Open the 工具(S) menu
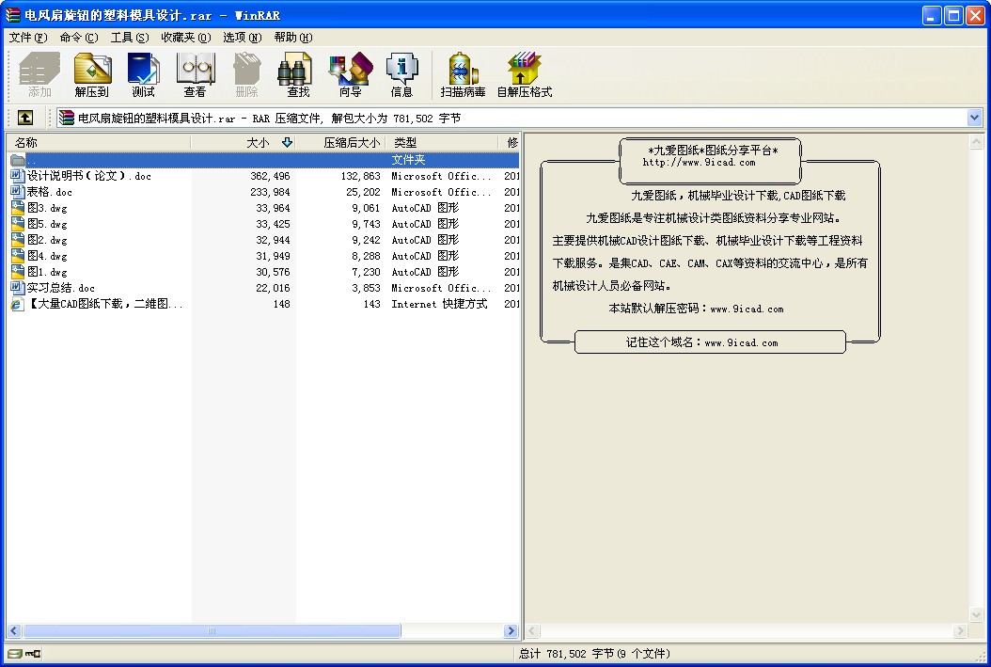The width and height of the screenshot is (991, 667). (129, 38)
